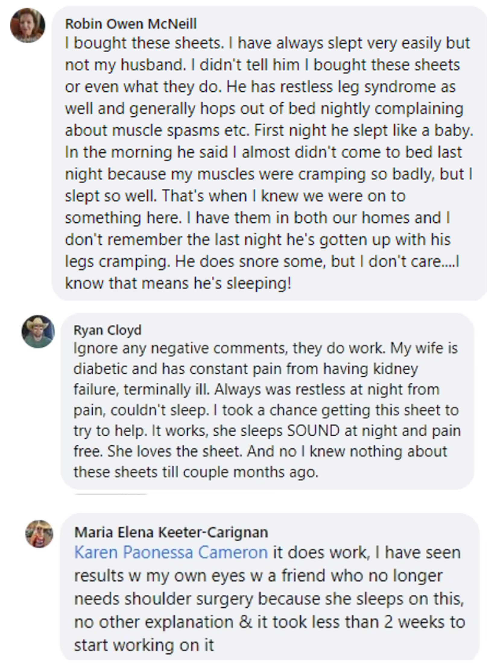Visit Robin Owen McNeill's profile name

(x=131, y=24)
